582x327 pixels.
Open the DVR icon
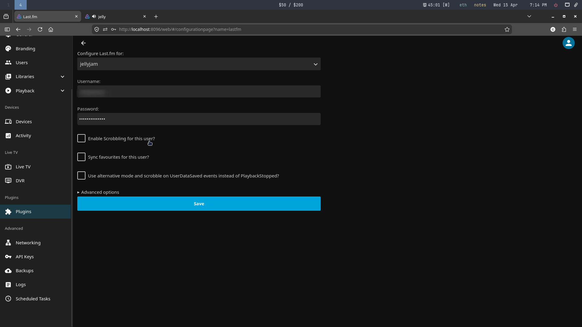(8, 181)
